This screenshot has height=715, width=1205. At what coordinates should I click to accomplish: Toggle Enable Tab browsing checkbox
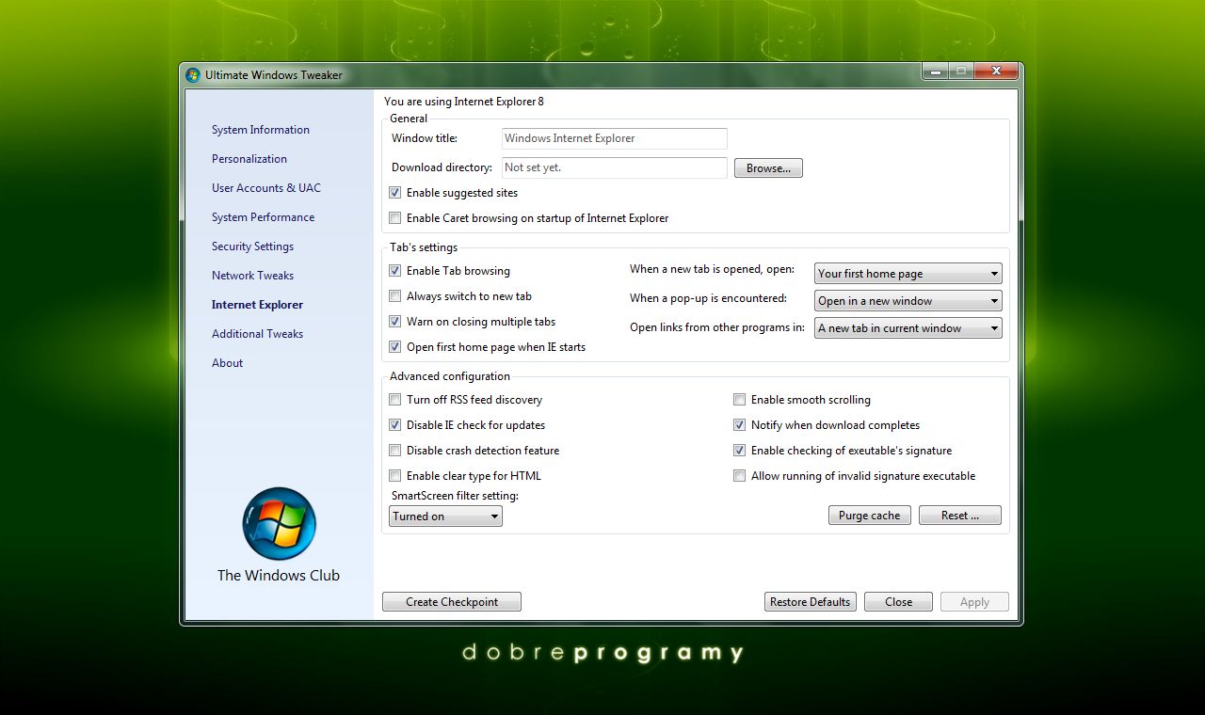click(x=395, y=271)
